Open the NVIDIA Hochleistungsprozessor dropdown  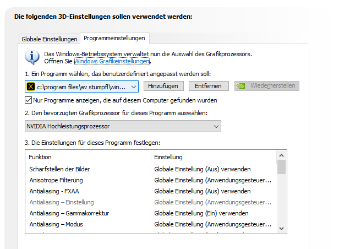123,126
